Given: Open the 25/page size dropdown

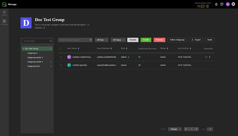Looking at the screenshot, I should pos(175,129).
